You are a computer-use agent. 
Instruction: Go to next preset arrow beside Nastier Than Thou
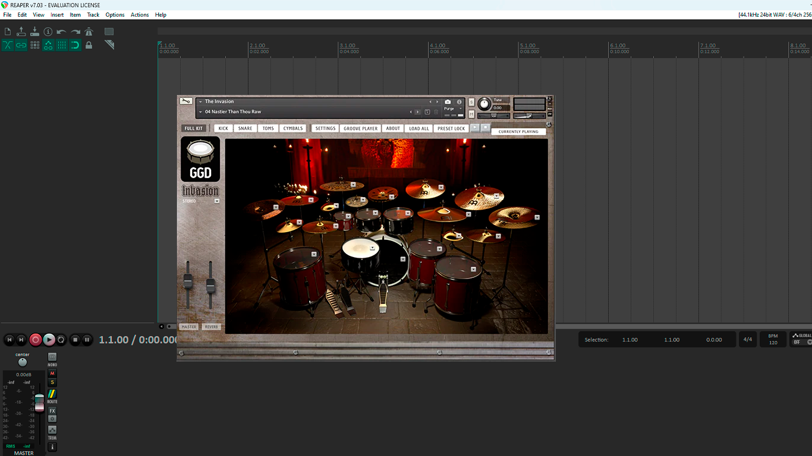[x=417, y=112]
